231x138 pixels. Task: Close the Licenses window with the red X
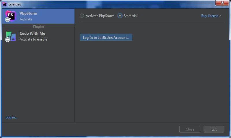point(222,3)
